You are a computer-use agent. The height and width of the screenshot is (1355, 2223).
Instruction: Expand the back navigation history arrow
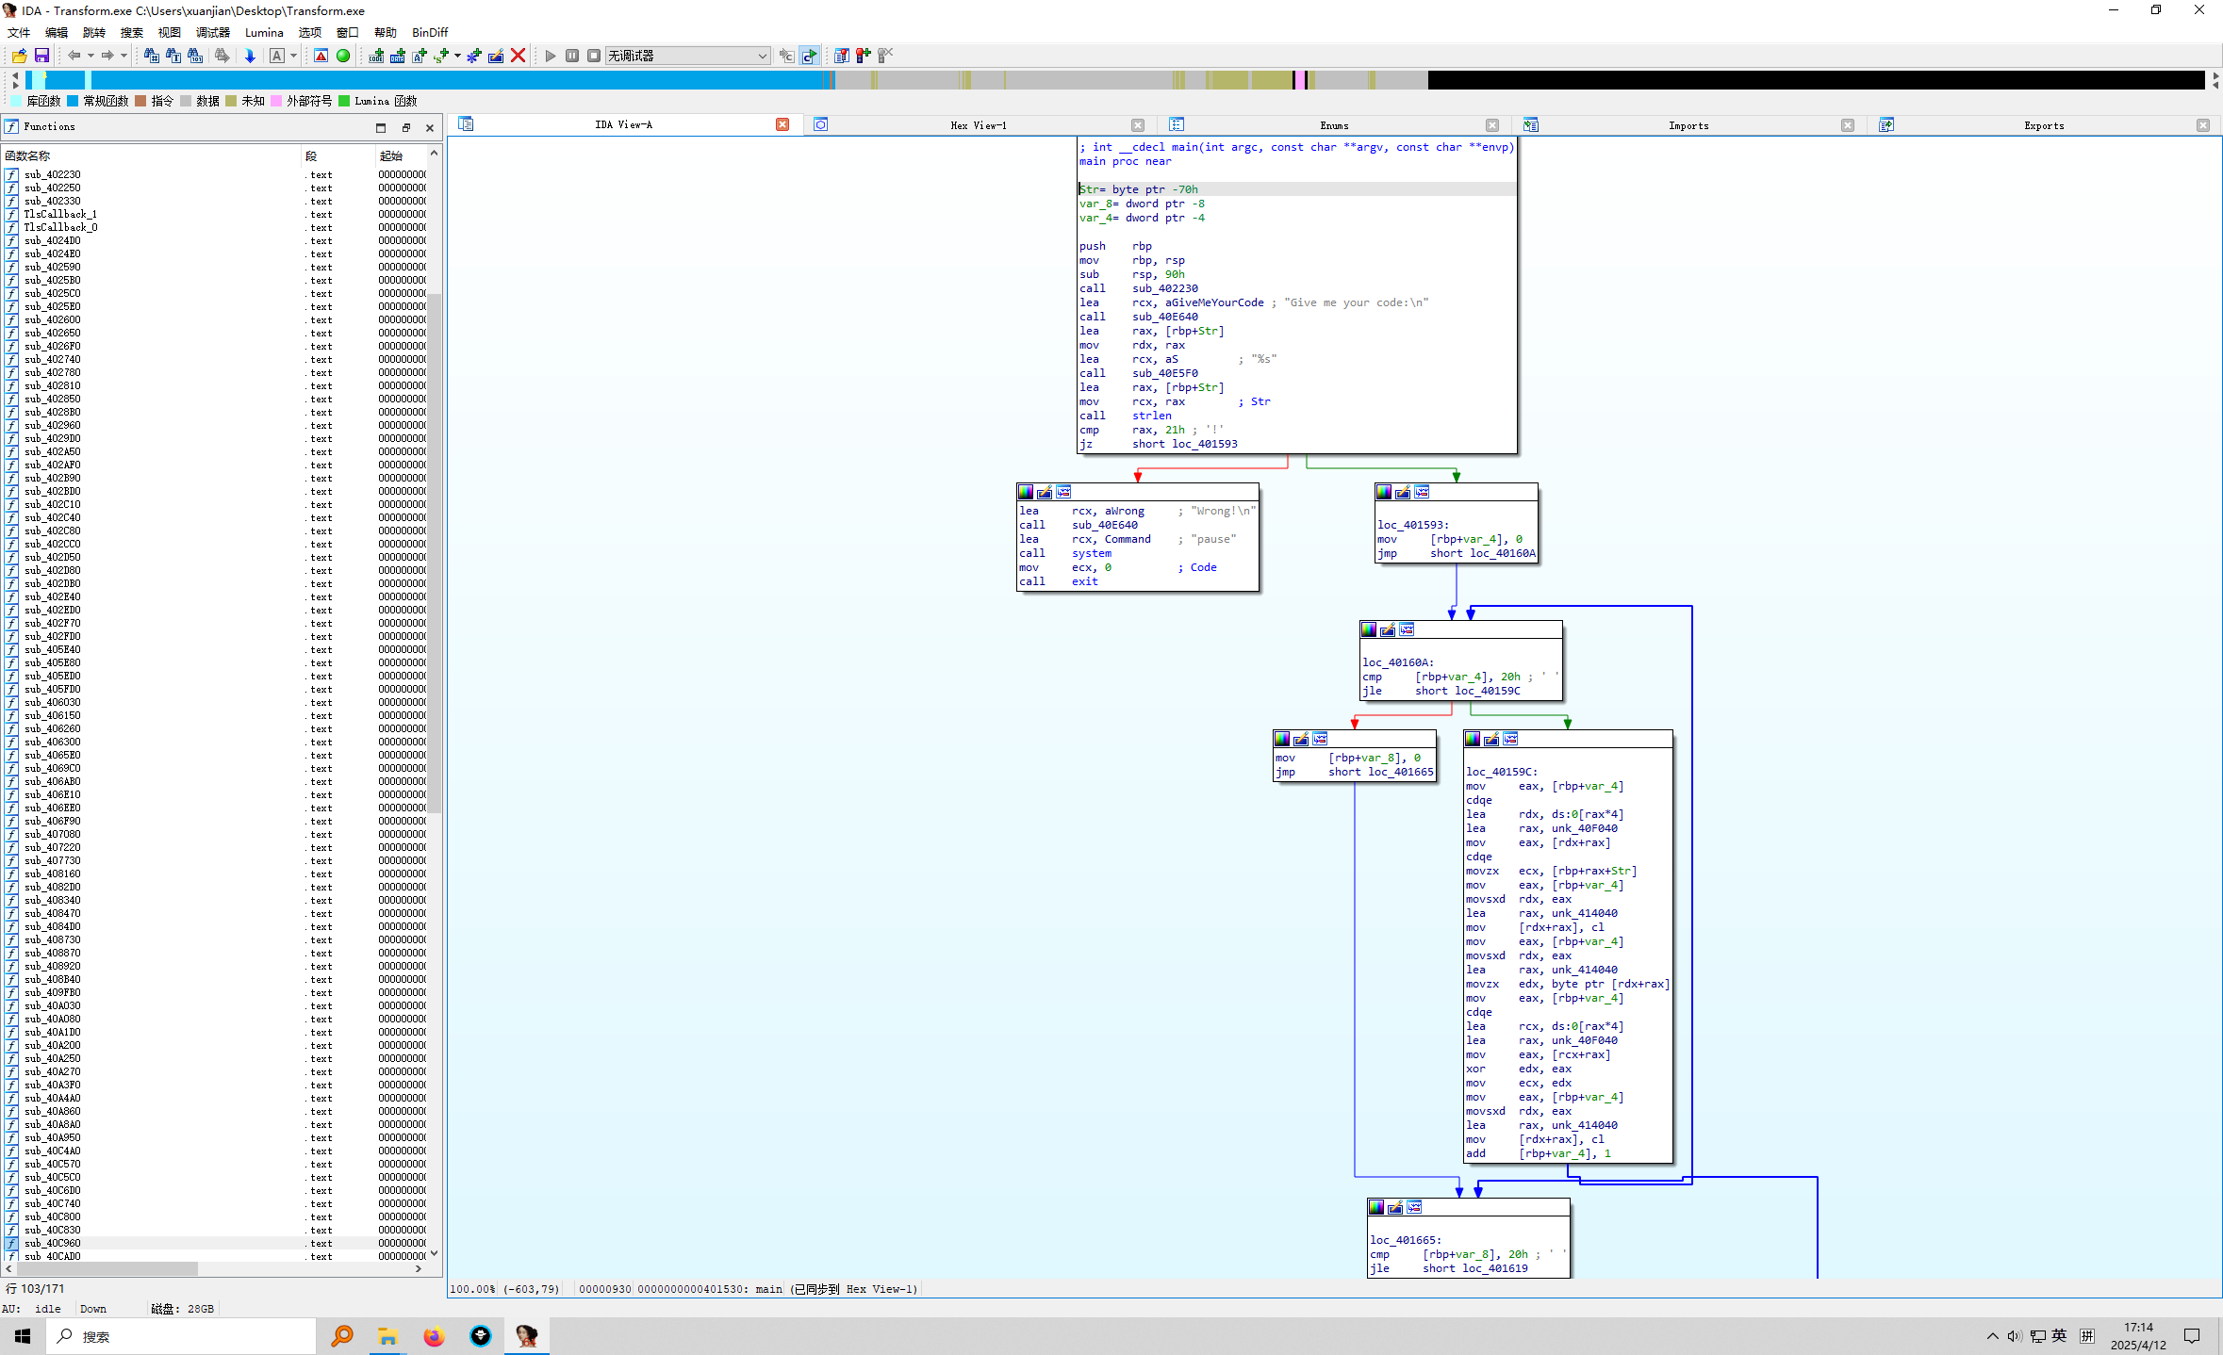click(x=91, y=56)
